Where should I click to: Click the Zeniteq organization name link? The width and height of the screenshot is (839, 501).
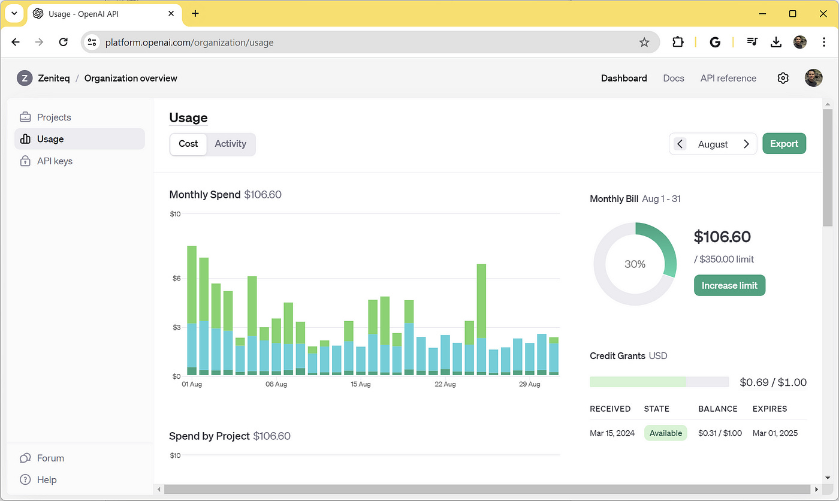click(53, 78)
